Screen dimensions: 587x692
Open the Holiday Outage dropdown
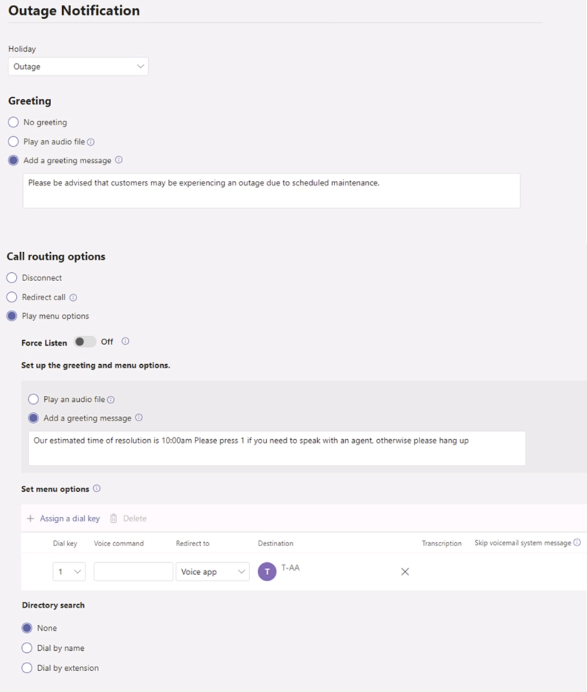click(x=78, y=67)
